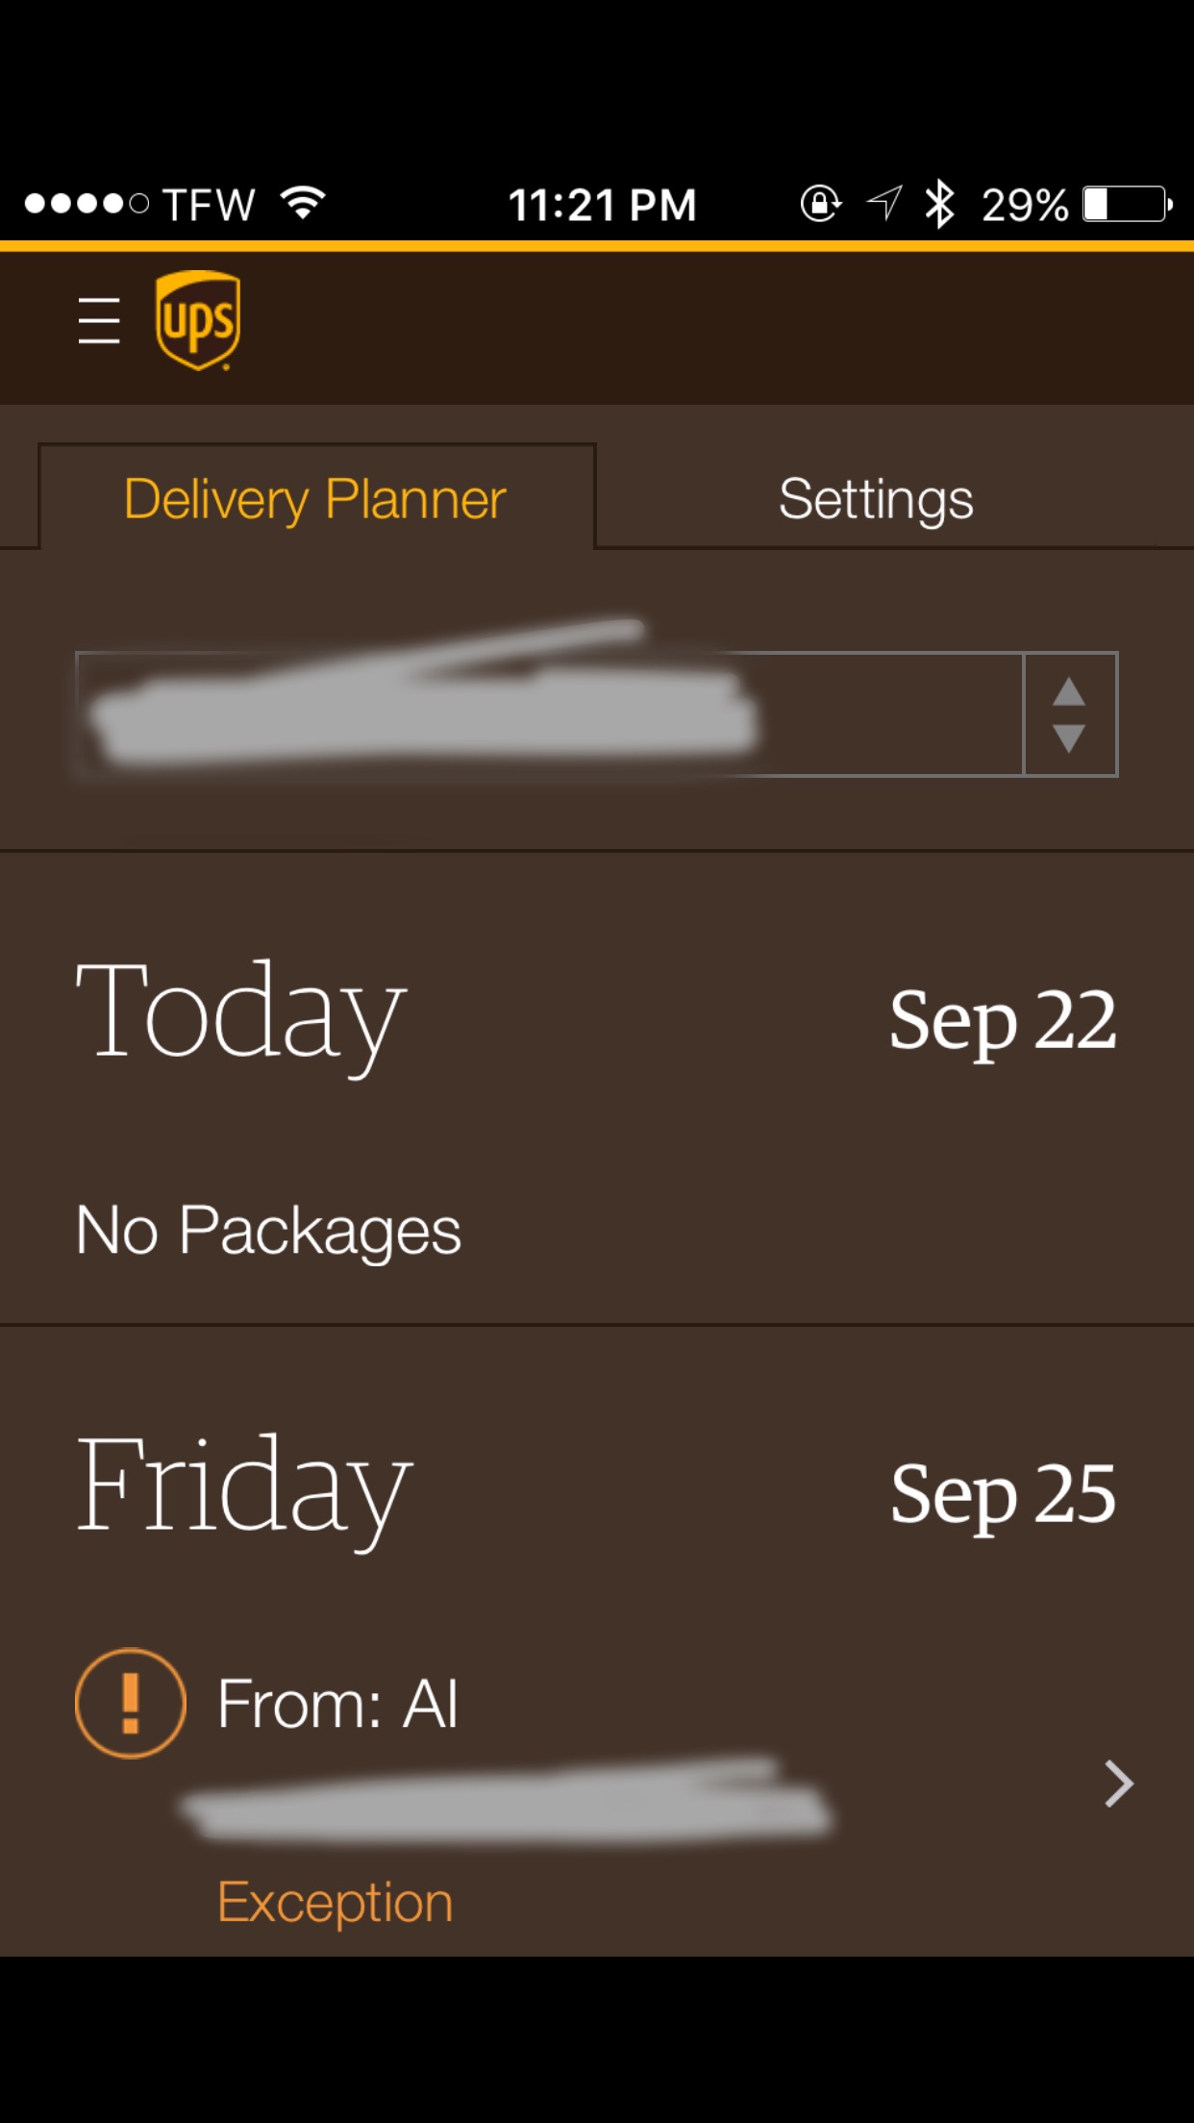This screenshot has height=2123, width=1194.
Task: Tap the Sep 25 date label
Action: pyautogui.click(x=1003, y=1494)
